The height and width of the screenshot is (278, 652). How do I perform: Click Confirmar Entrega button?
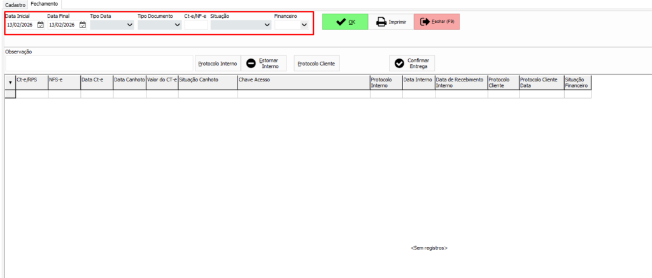[413, 64]
